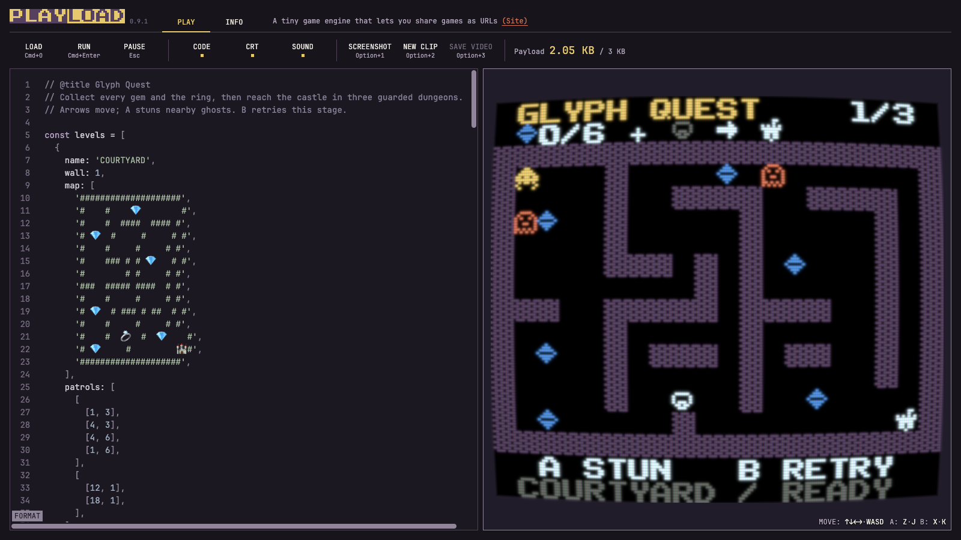Click the white ring item in the maze
961x540 pixels.
pos(682,400)
